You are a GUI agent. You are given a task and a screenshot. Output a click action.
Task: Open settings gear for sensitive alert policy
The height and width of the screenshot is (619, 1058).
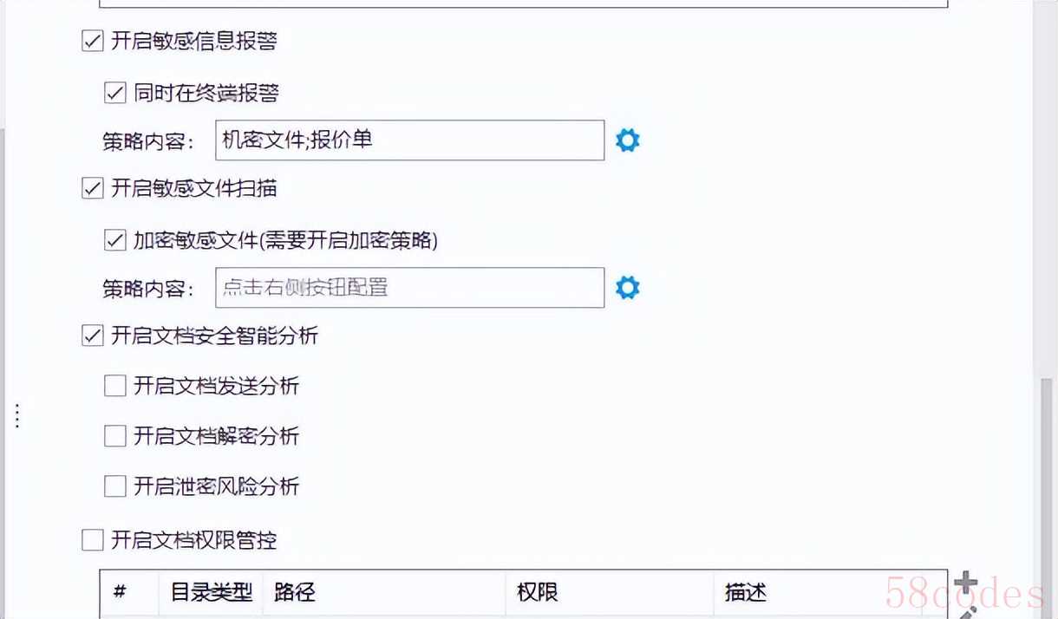627,140
